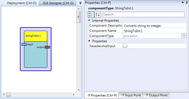Image resolution: width=189 pixels, height=99 pixels.
Task: Select the Component Description label cell
Action: pyautogui.click(x=106, y=26)
